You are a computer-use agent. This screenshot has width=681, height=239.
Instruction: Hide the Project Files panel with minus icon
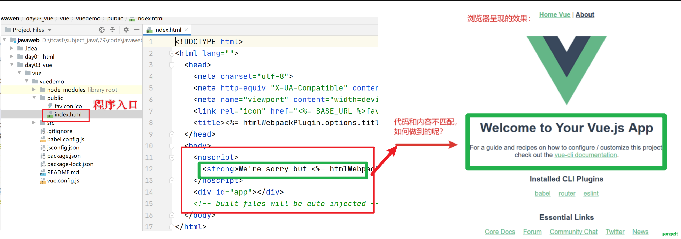pos(137,30)
